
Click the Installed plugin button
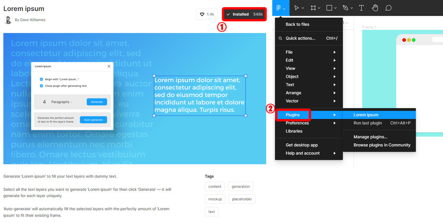tap(244, 14)
